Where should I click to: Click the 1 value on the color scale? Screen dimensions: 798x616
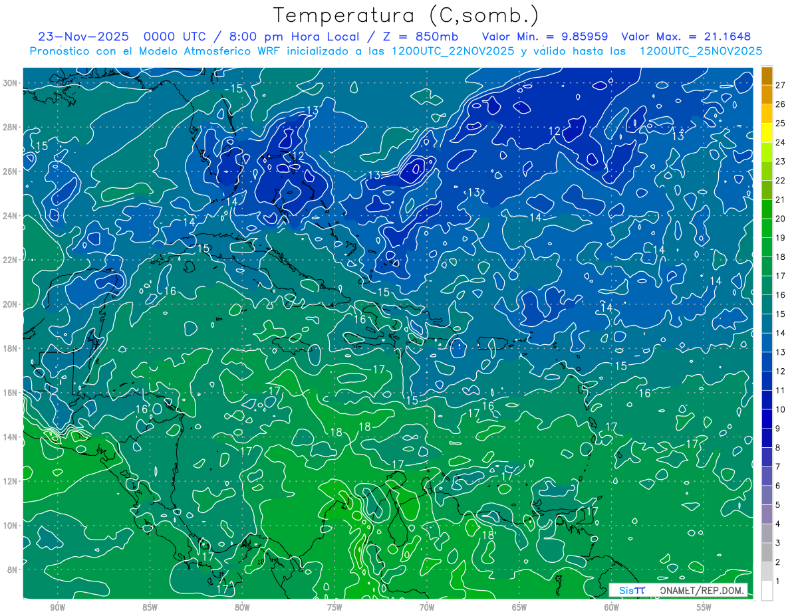point(778,581)
